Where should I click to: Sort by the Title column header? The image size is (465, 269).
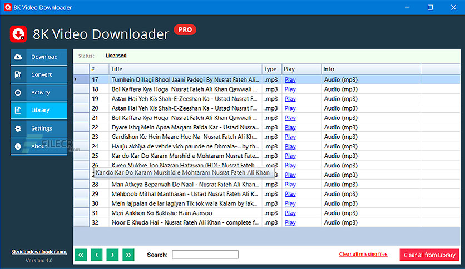[x=185, y=69]
